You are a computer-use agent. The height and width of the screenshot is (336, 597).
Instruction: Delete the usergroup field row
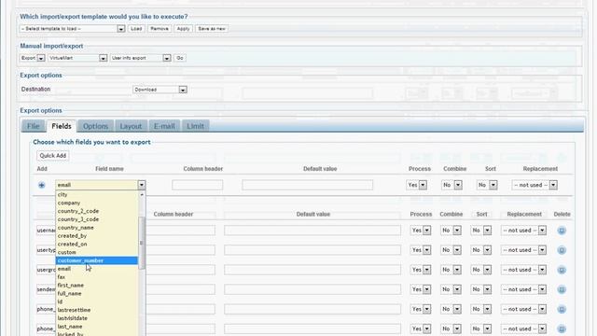coord(562,270)
